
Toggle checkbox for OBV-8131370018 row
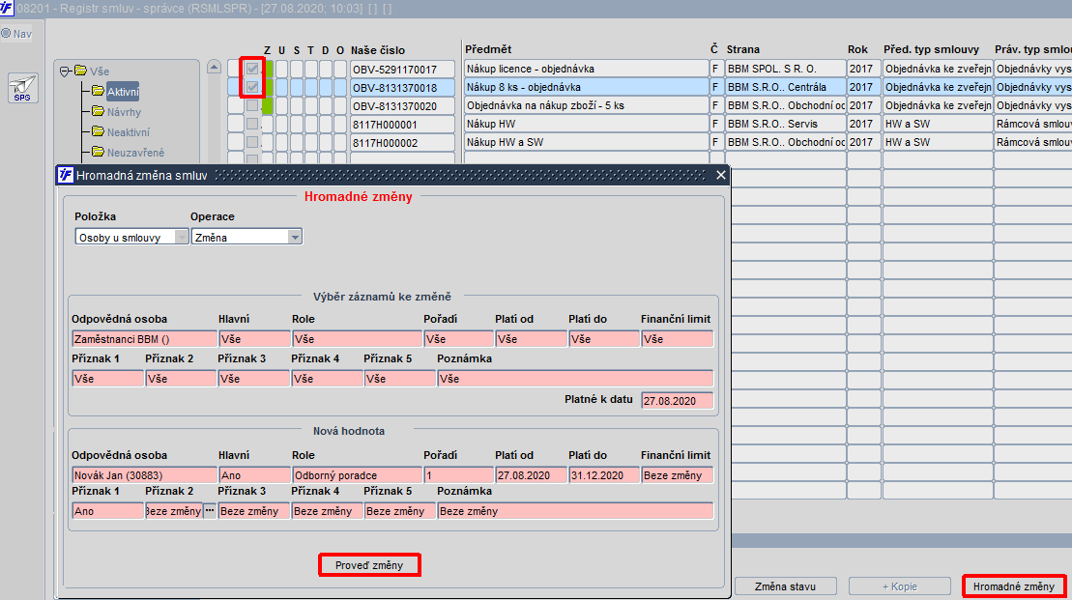coord(252,87)
